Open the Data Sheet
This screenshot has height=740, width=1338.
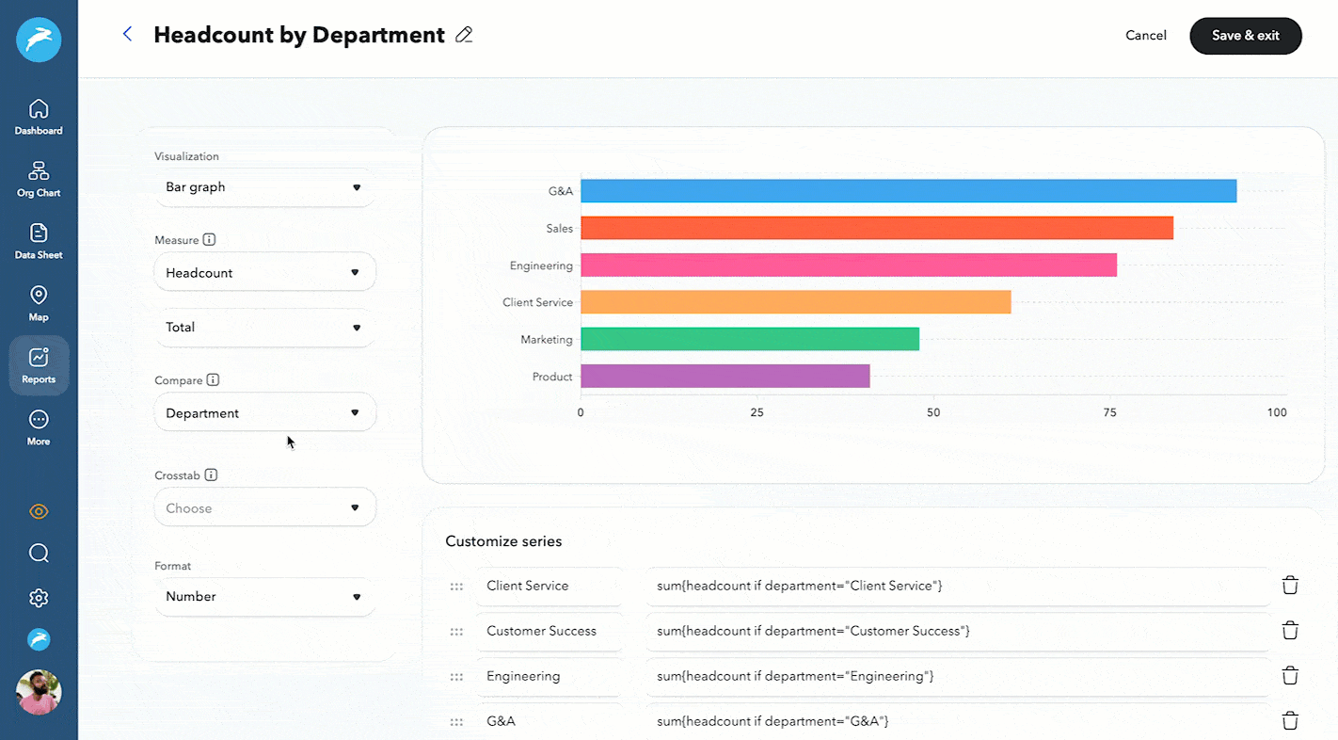click(38, 239)
